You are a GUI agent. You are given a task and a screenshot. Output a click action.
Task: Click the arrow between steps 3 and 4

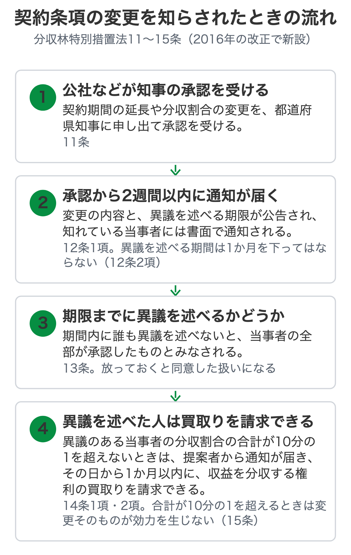click(175, 396)
